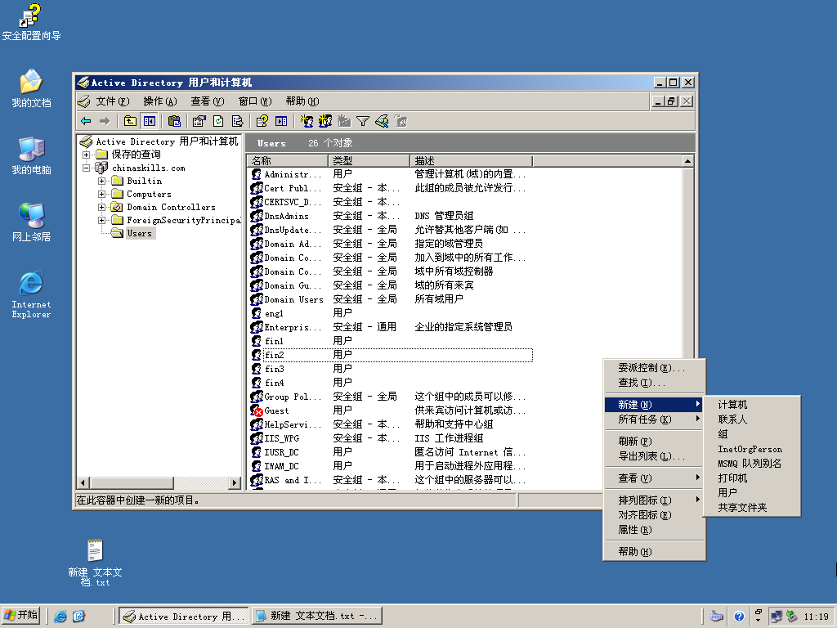Image resolution: width=837 pixels, height=628 pixels.
Task: Sort list by the 名称 column header
Action: 288,161
